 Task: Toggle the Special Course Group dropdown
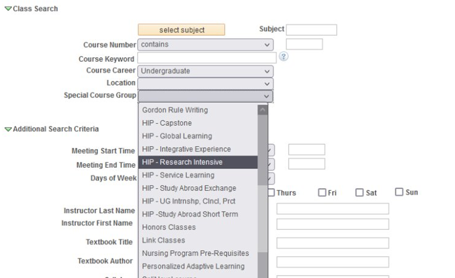click(205, 96)
